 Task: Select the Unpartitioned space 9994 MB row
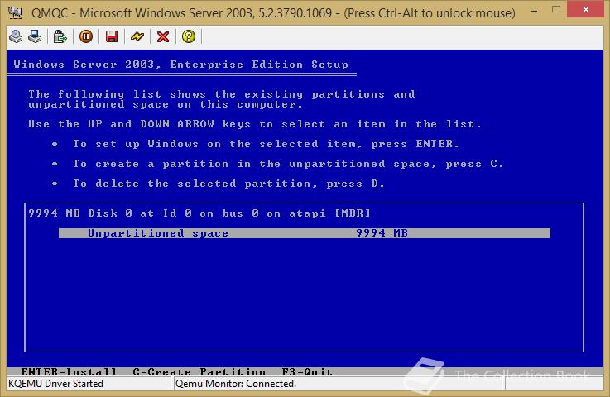(x=305, y=233)
